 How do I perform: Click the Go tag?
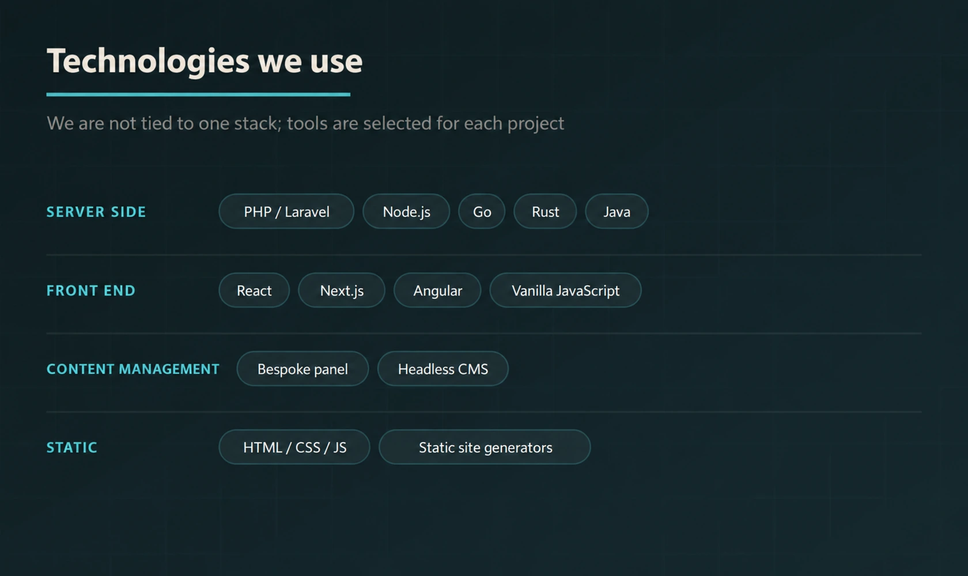482,211
